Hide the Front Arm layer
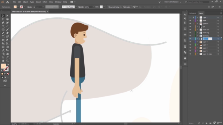The height and width of the screenshot is (125, 223). [190, 30]
